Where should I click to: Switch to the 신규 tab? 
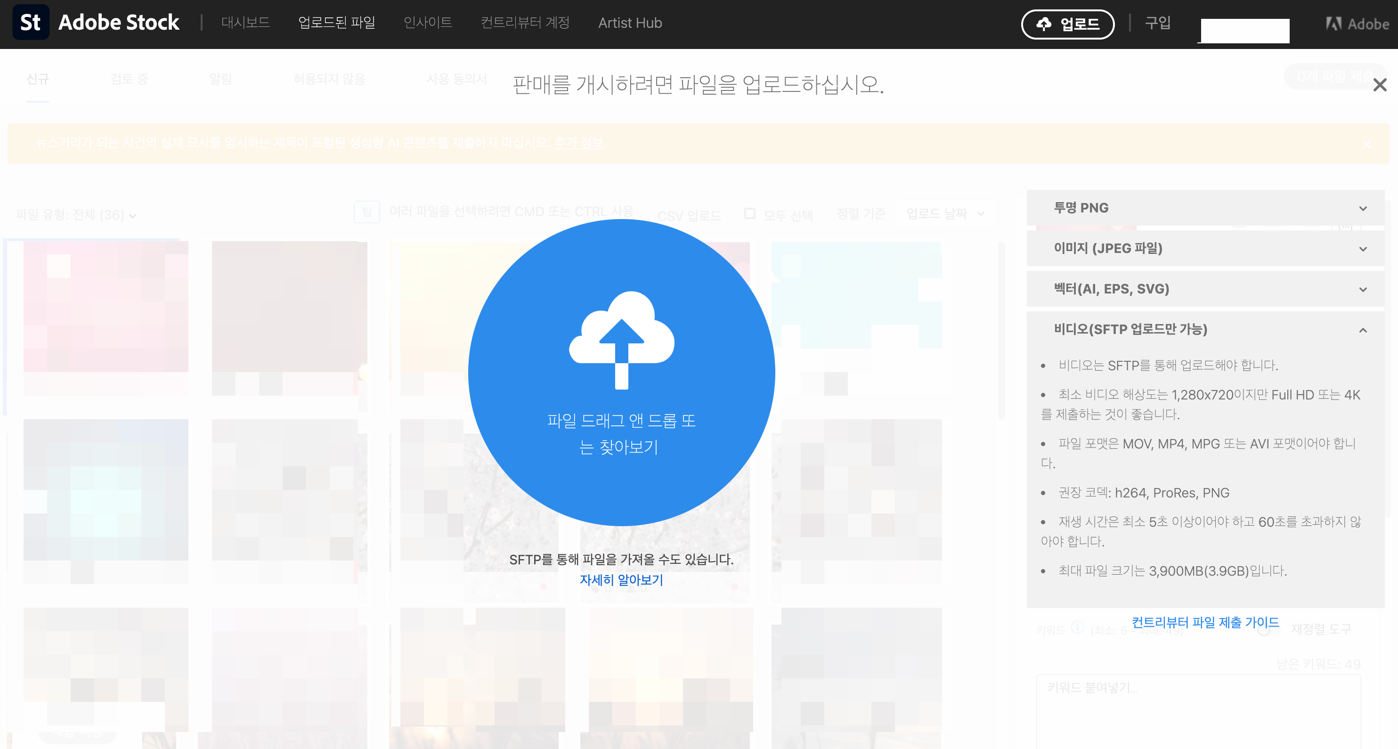coord(38,79)
